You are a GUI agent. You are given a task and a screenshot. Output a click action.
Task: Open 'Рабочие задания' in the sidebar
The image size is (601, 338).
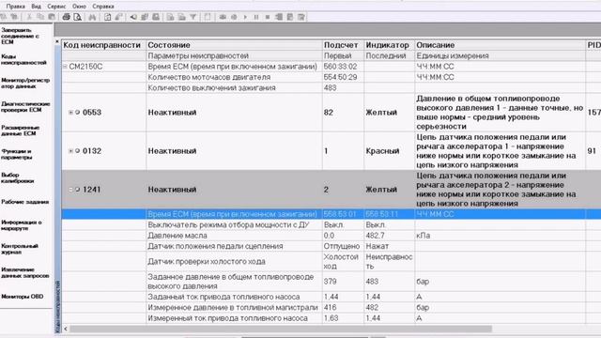click(x=25, y=202)
